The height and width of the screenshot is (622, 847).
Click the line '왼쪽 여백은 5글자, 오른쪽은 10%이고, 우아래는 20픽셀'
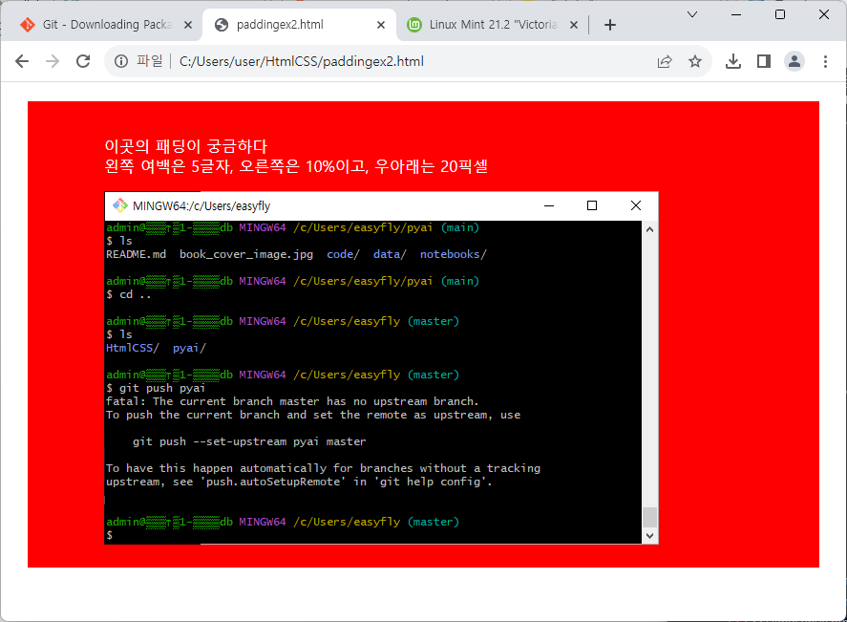[296, 166]
